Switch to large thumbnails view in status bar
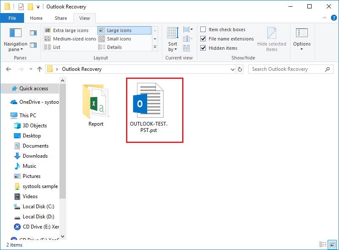This screenshot has width=339, height=250. [x=333, y=245]
